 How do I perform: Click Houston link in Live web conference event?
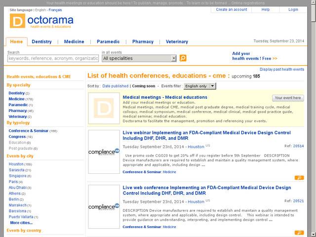pyautogui.click(x=196, y=201)
